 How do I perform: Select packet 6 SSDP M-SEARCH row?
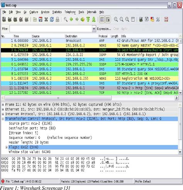pos(90,64)
